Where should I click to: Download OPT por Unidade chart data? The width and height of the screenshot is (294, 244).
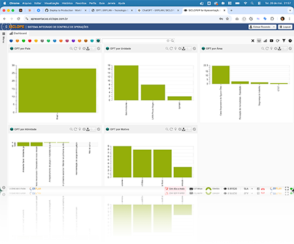tap(184, 48)
